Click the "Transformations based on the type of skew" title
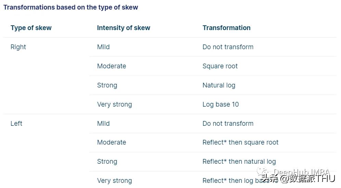 pos(71,7)
